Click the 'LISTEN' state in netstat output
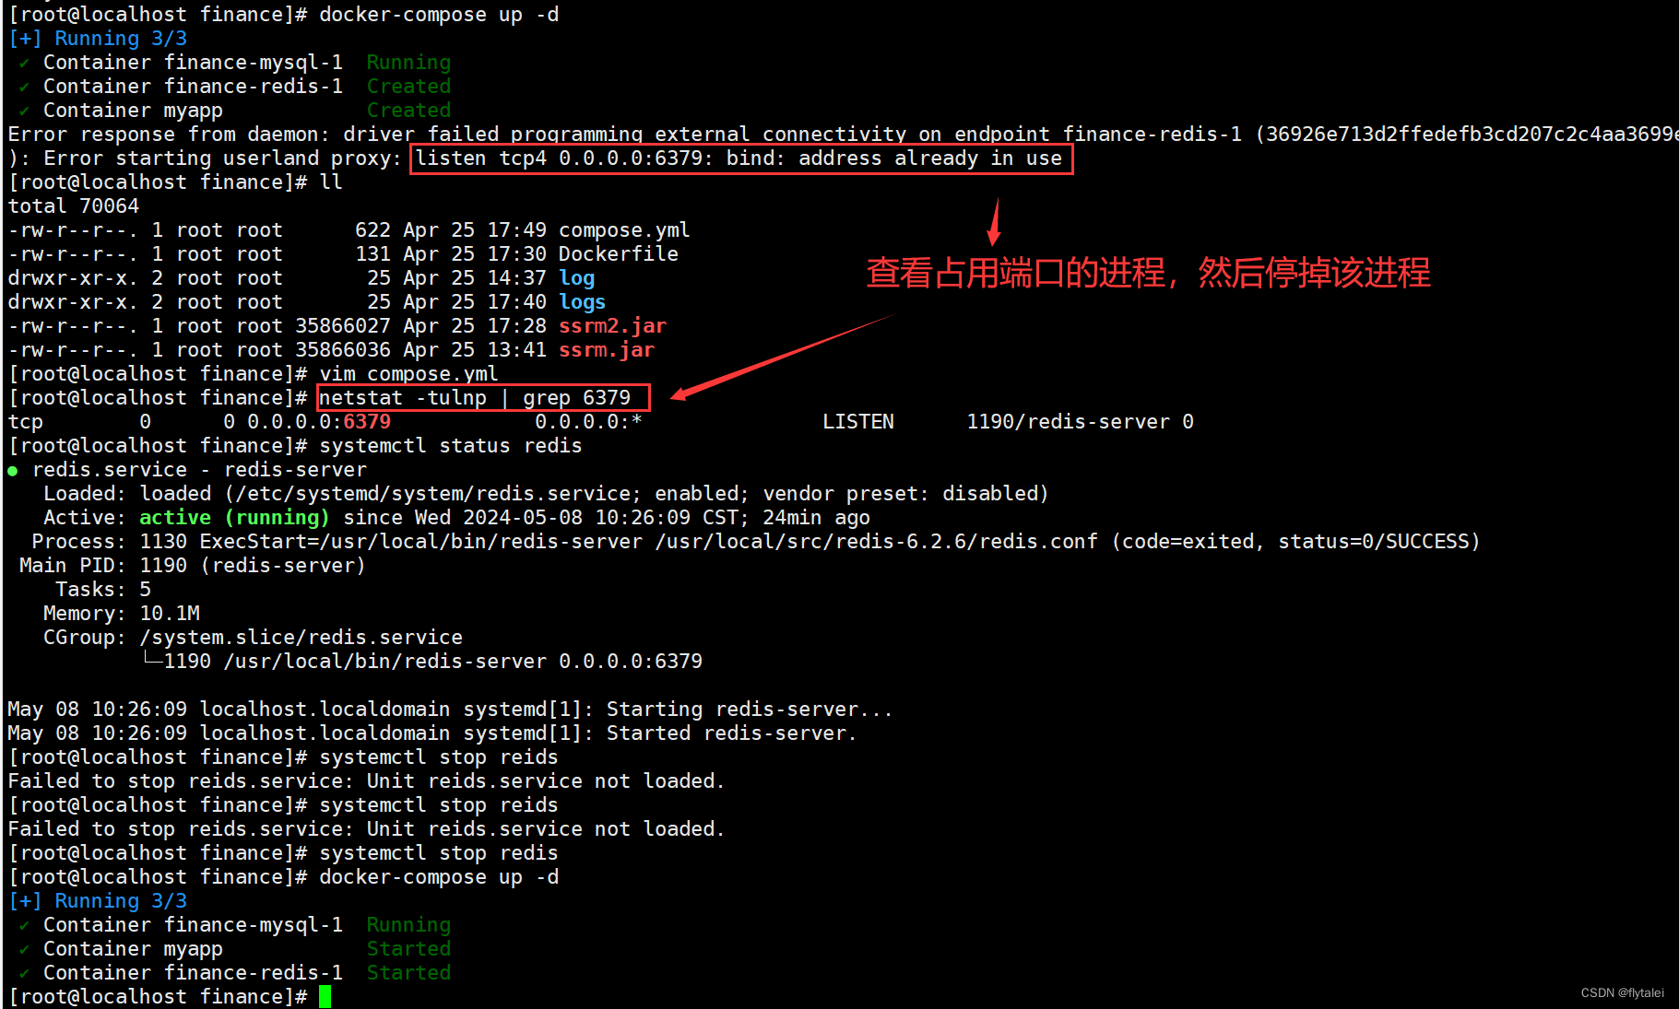1679x1009 pixels. 858,422
